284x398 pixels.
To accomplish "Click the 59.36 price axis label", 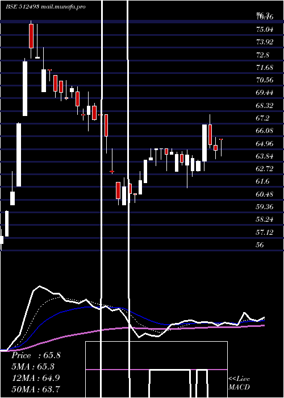I will (265, 207).
